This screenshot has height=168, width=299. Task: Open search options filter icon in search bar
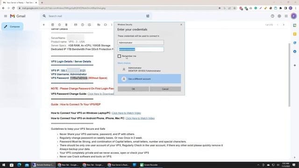(x=148, y=16)
